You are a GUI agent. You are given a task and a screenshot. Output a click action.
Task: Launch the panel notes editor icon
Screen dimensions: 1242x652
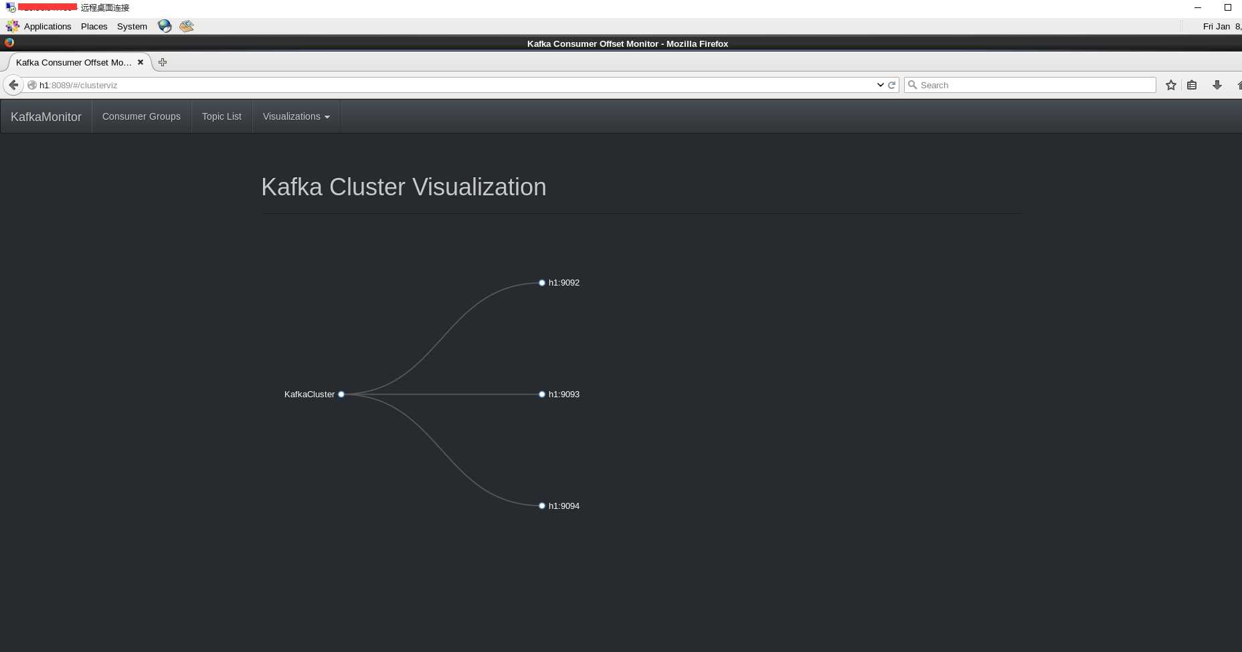(x=187, y=26)
